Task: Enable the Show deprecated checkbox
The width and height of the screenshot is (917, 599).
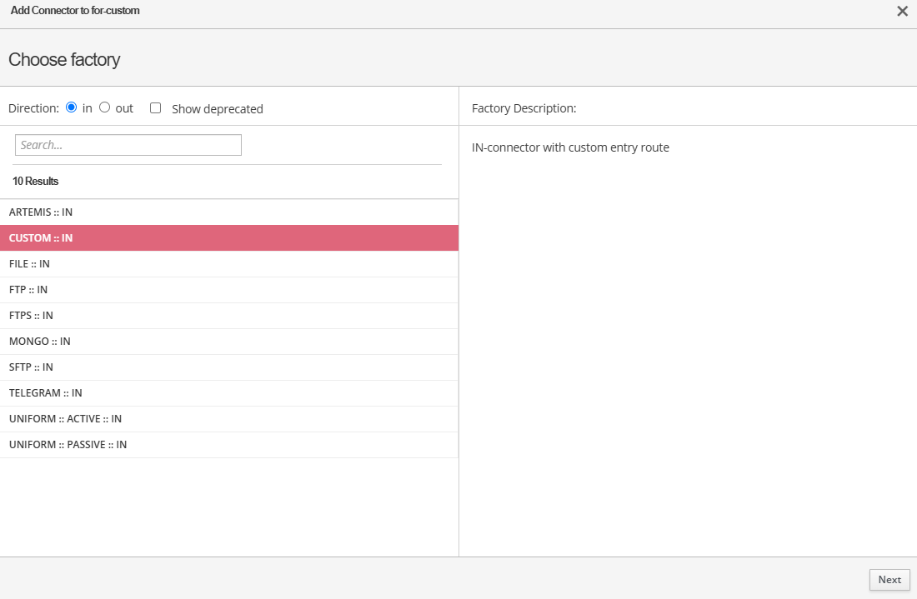Action: tap(155, 108)
